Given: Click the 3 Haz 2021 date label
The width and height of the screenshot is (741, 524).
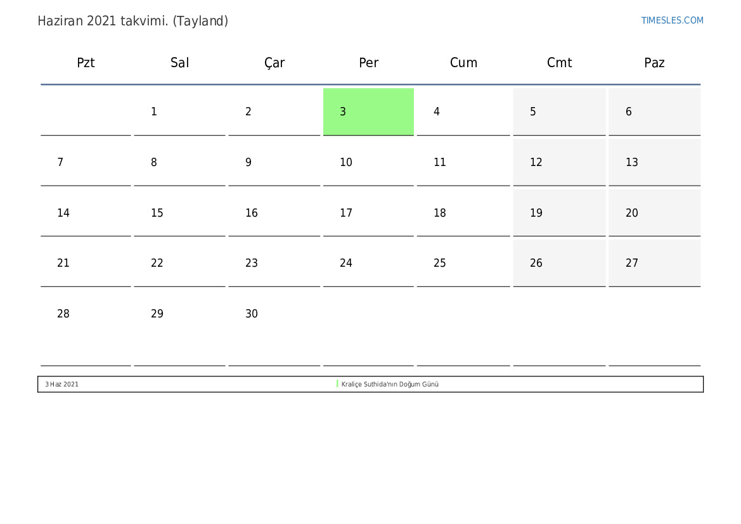Looking at the screenshot, I should point(62,384).
